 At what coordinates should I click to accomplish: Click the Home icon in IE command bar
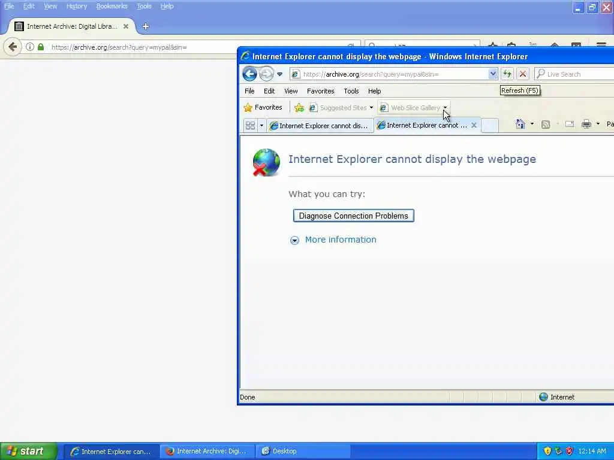520,124
